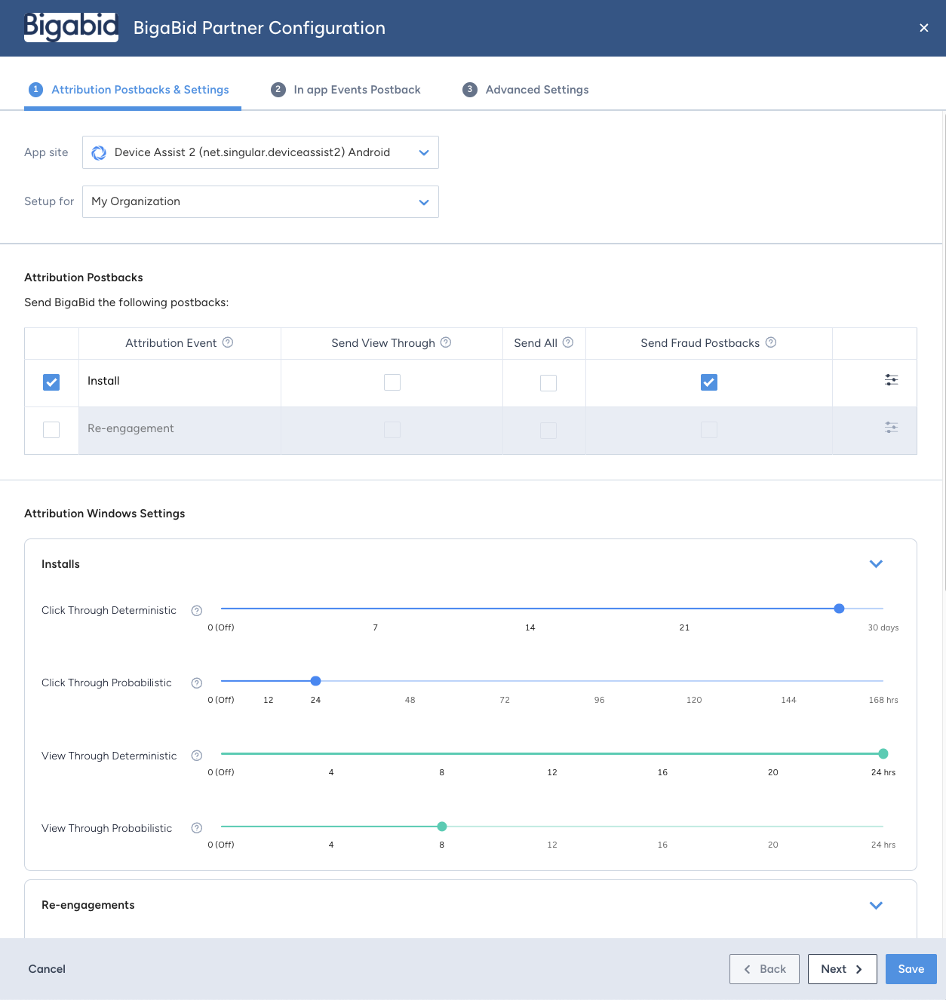Uncheck the Install attribution event checkbox
The height and width of the screenshot is (1000, 946).
(51, 382)
